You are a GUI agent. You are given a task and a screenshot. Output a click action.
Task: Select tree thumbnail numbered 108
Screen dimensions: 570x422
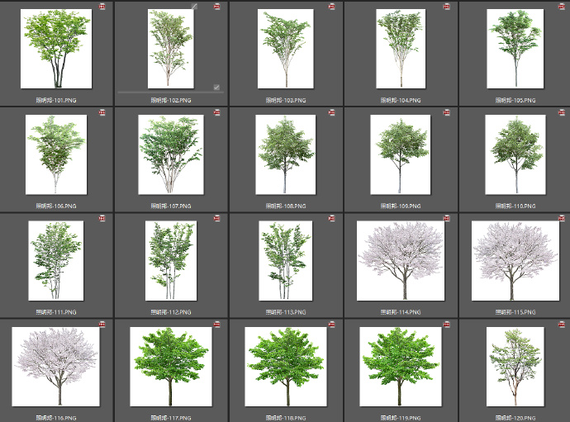pos(285,154)
